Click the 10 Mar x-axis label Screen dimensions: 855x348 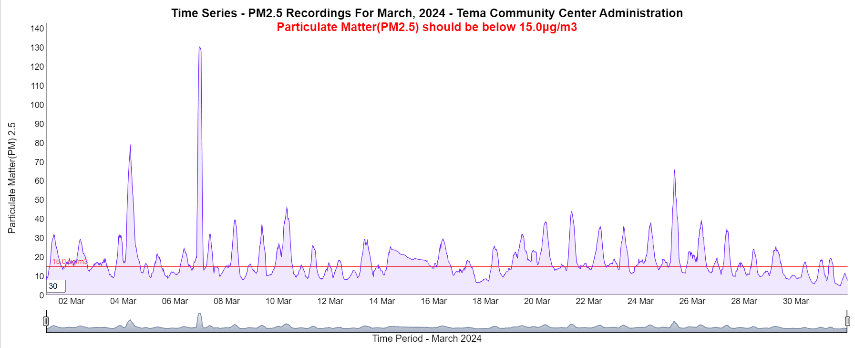pos(278,301)
